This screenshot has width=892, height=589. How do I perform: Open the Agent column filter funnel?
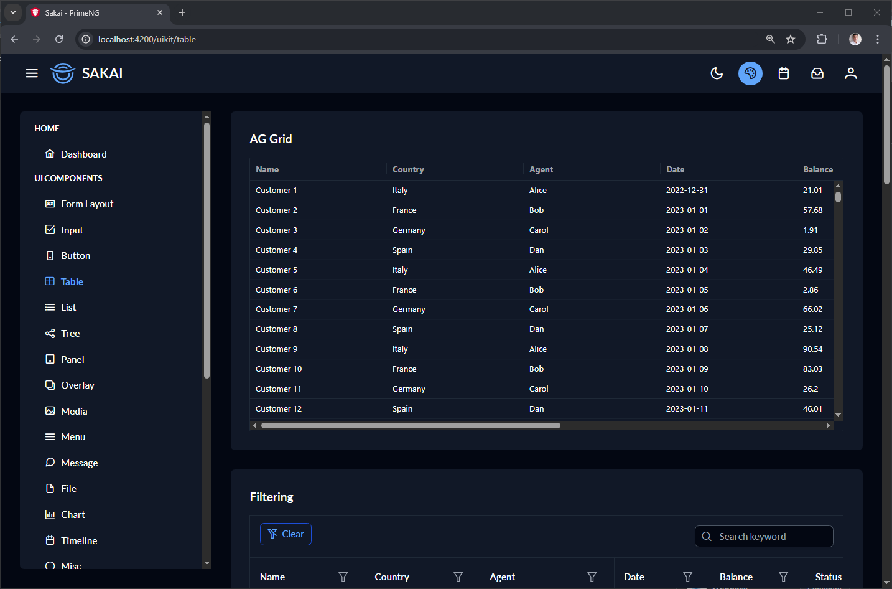click(592, 577)
